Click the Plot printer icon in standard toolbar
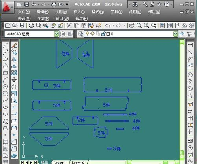The width and height of the screenshot is (197, 164). click(31, 25)
